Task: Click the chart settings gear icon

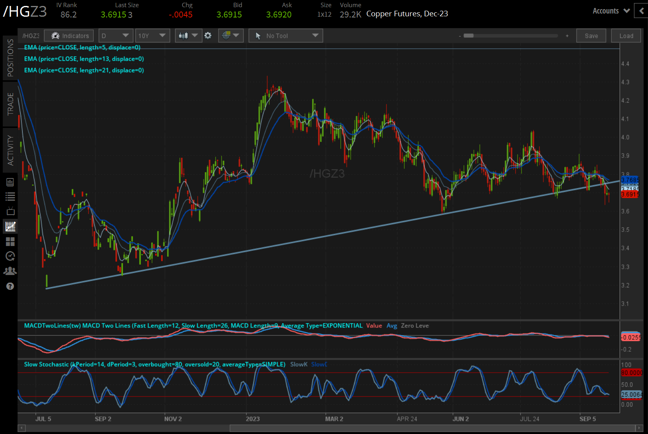Action: click(208, 36)
